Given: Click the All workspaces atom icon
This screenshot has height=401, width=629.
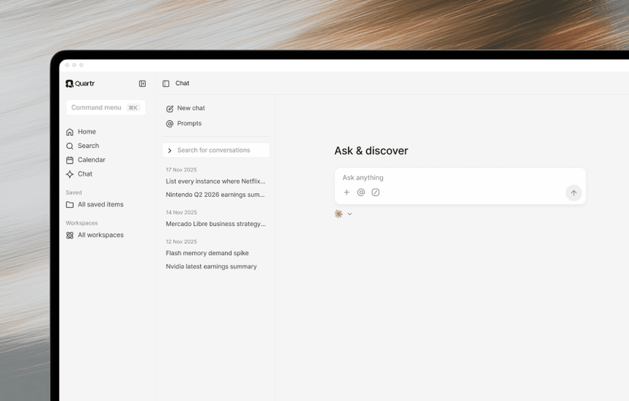Looking at the screenshot, I should click(x=70, y=235).
